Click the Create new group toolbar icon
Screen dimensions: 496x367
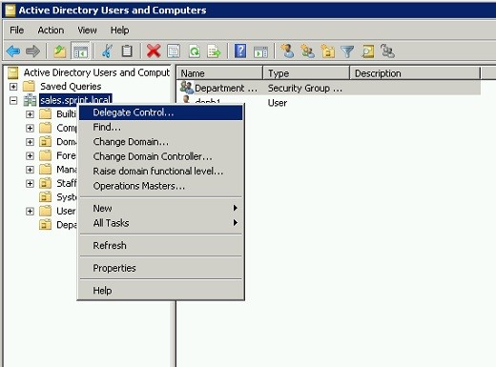pyautogui.click(x=307, y=51)
